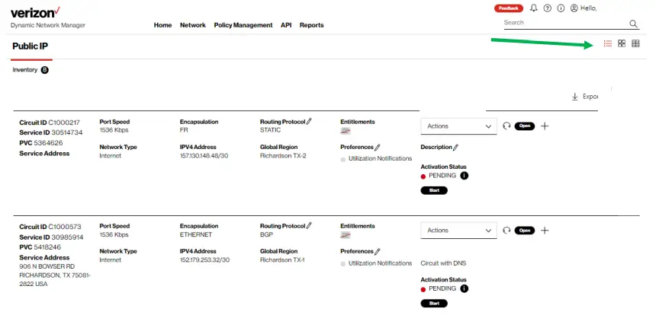Viewport: 656px width, 315px height.
Task: Open the notifications bell
Action: (x=534, y=8)
